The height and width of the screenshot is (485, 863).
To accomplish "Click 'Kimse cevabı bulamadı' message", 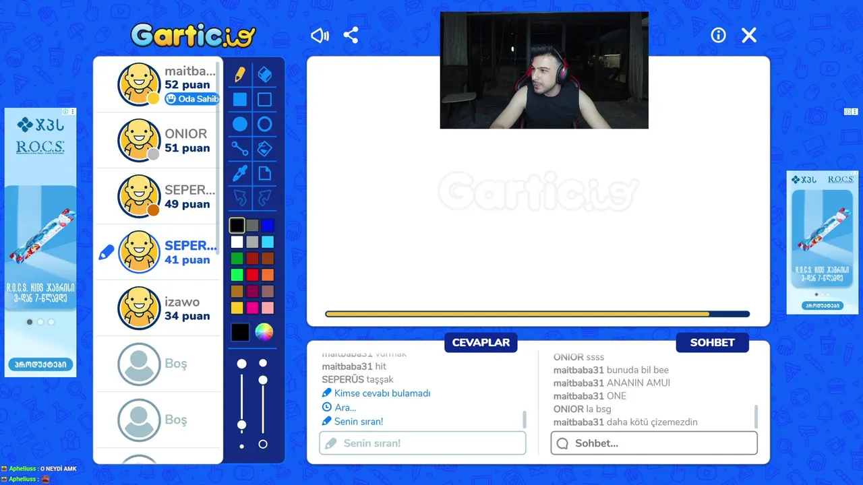I will click(382, 393).
